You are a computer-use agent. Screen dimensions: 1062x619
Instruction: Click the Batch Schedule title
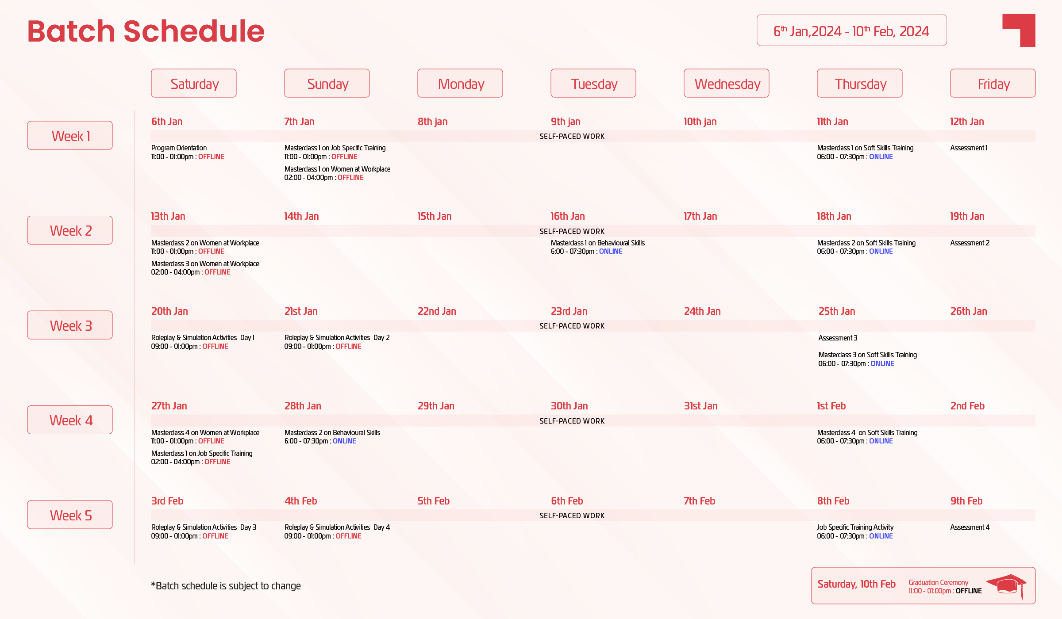click(x=146, y=31)
